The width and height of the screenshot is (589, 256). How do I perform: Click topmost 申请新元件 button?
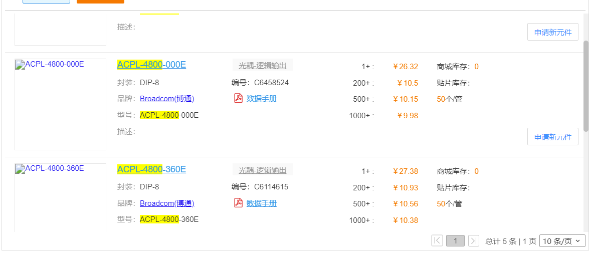[552, 32]
